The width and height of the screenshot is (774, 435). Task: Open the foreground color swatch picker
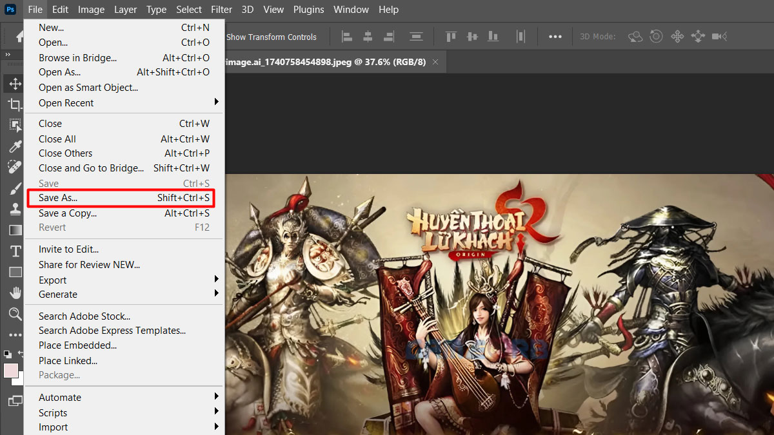click(10, 371)
